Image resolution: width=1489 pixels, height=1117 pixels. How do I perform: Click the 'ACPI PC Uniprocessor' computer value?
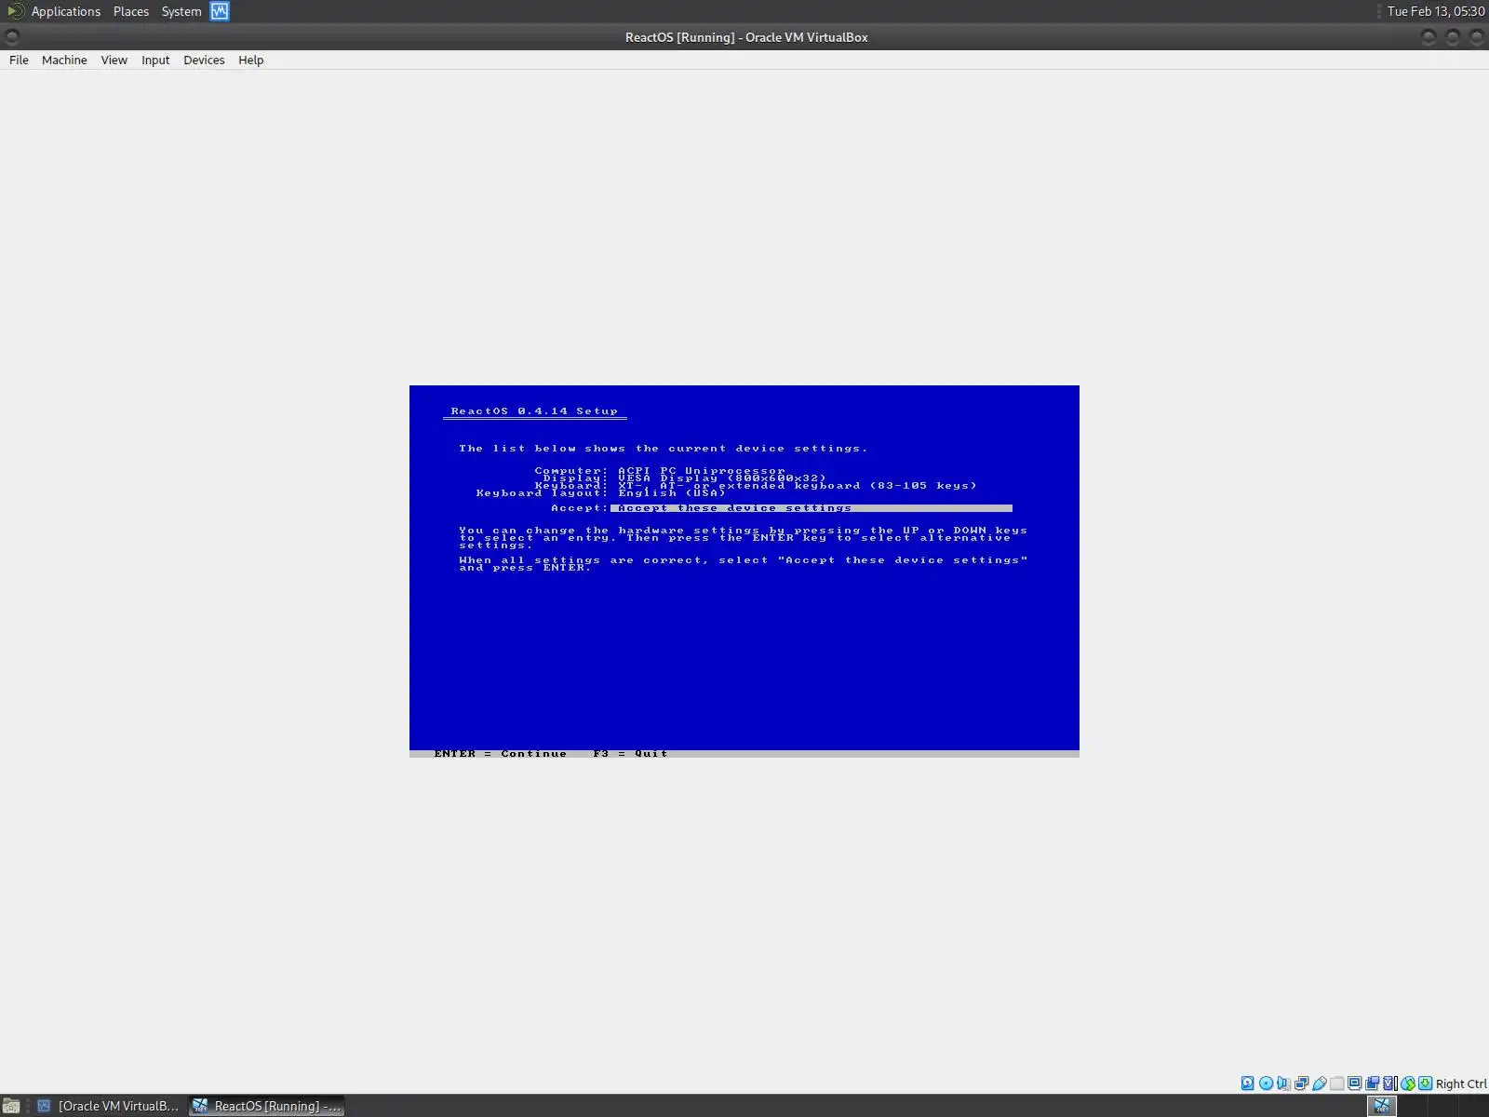(702, 471)
